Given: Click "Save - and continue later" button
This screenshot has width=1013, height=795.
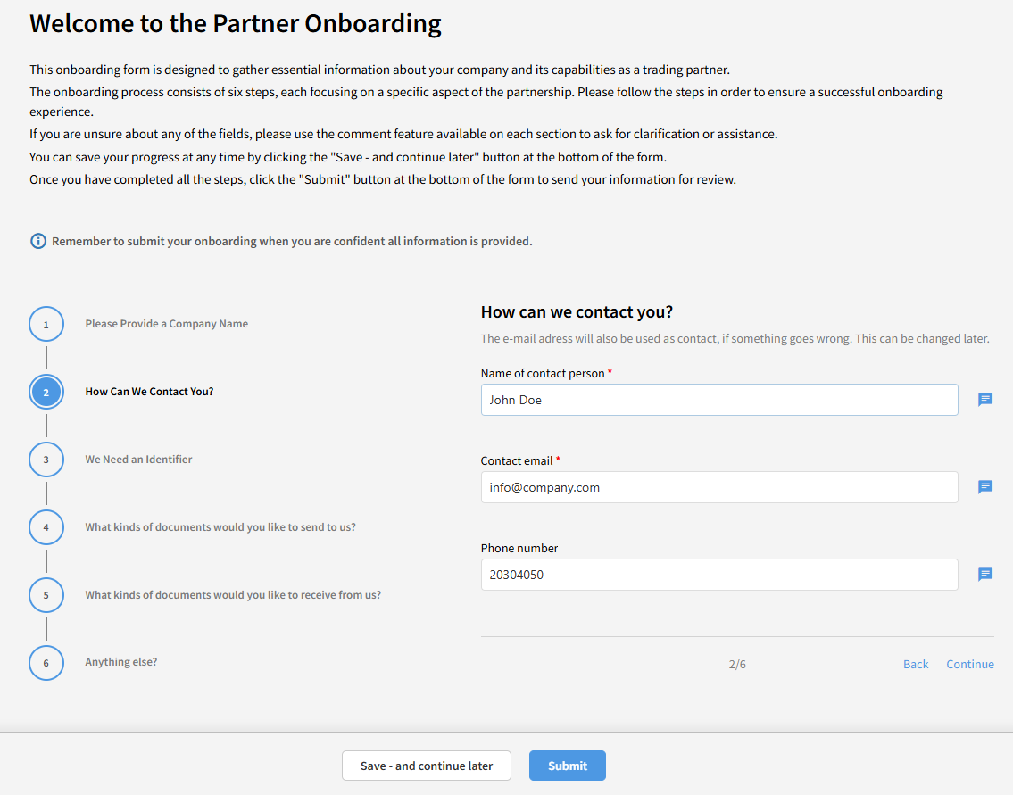Looking at the screenshot, I should [427, 766].
